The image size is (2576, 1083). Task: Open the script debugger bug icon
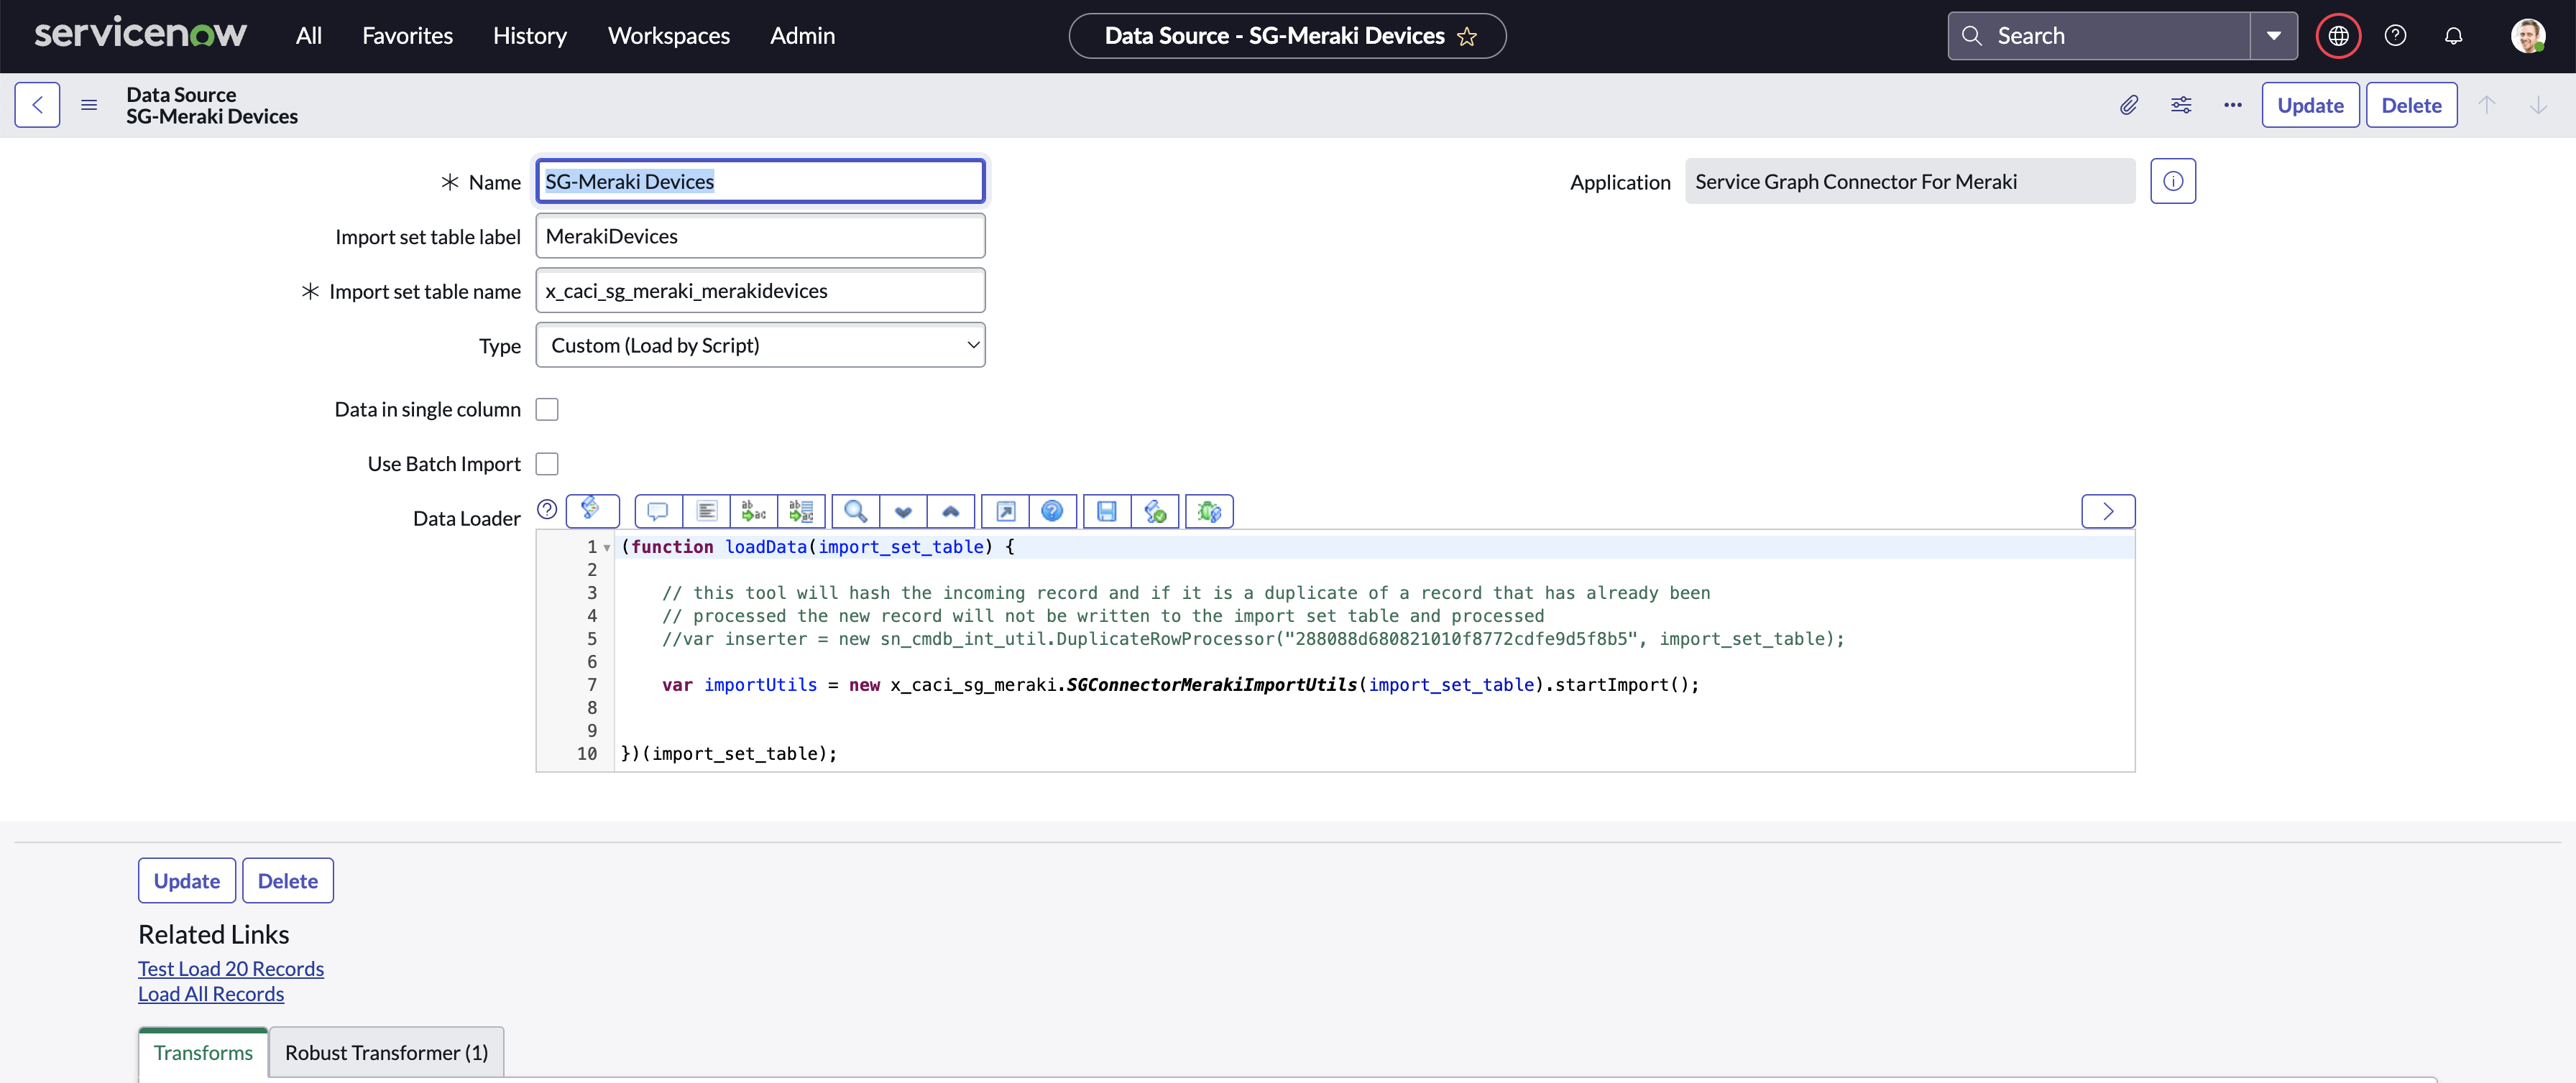coord(1209,511)
